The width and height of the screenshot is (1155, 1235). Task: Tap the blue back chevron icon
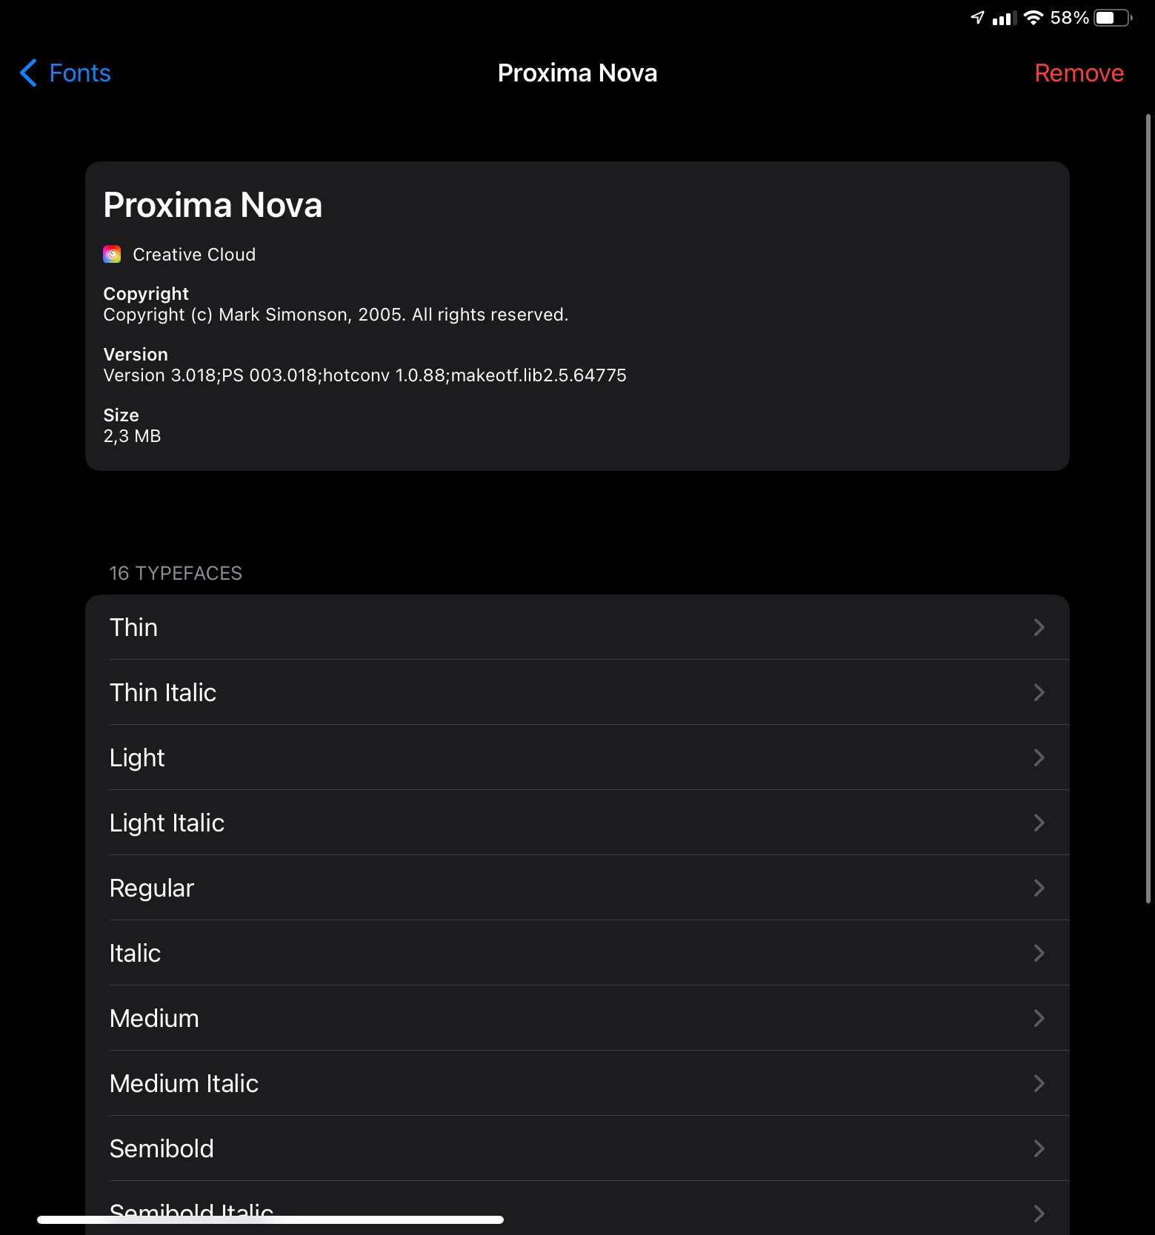point(28,73)
